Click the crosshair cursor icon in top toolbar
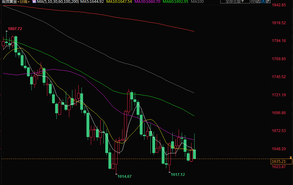The image size is (293, 185). click(253, 2)
